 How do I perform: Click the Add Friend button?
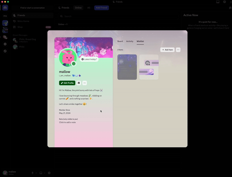click(101, 8)
